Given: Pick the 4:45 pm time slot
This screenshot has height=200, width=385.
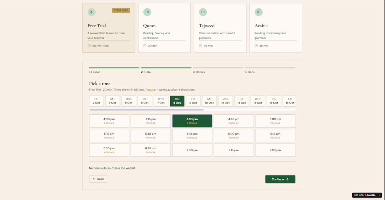Looking at the screenshot, I should (234, 121).
